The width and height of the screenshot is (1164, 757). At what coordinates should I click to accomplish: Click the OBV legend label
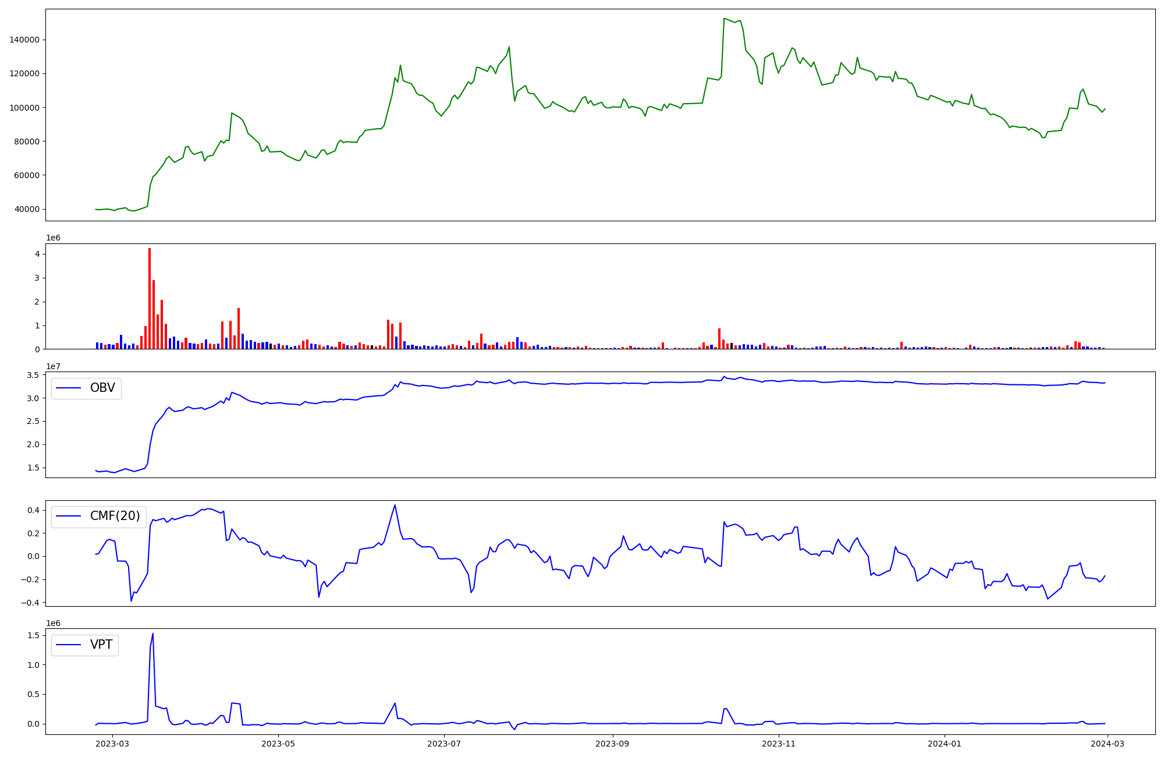point(102,388)
